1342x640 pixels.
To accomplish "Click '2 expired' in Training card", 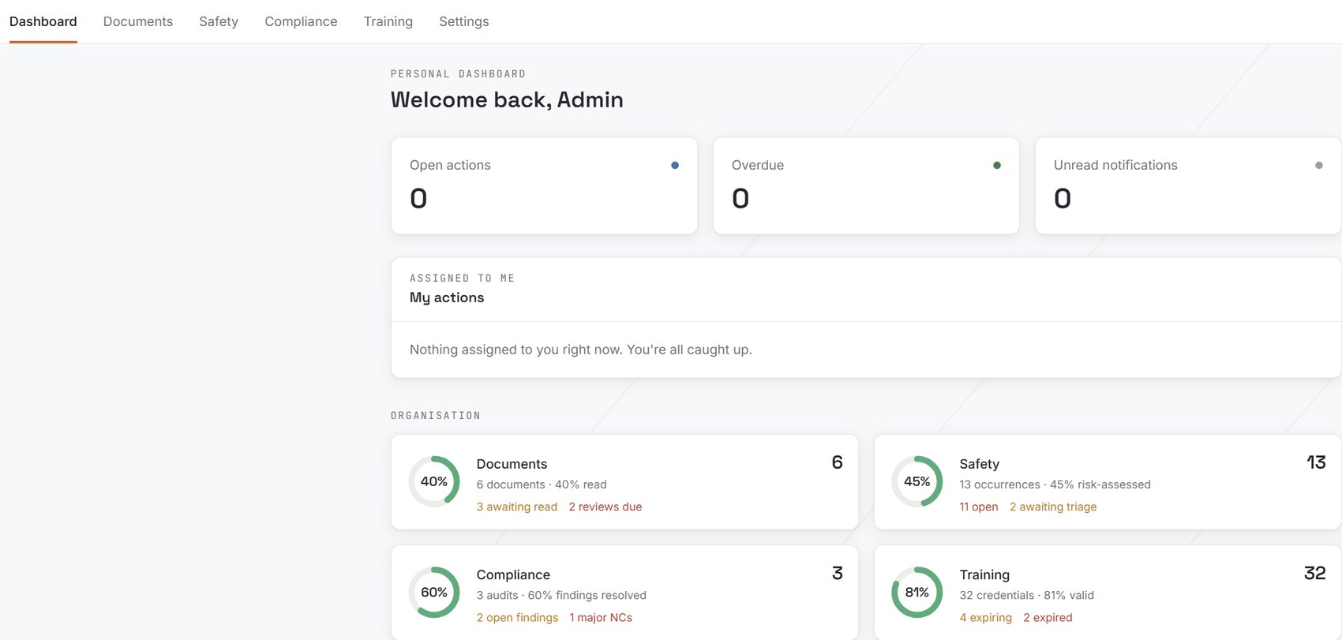I will pos(1048,617).
